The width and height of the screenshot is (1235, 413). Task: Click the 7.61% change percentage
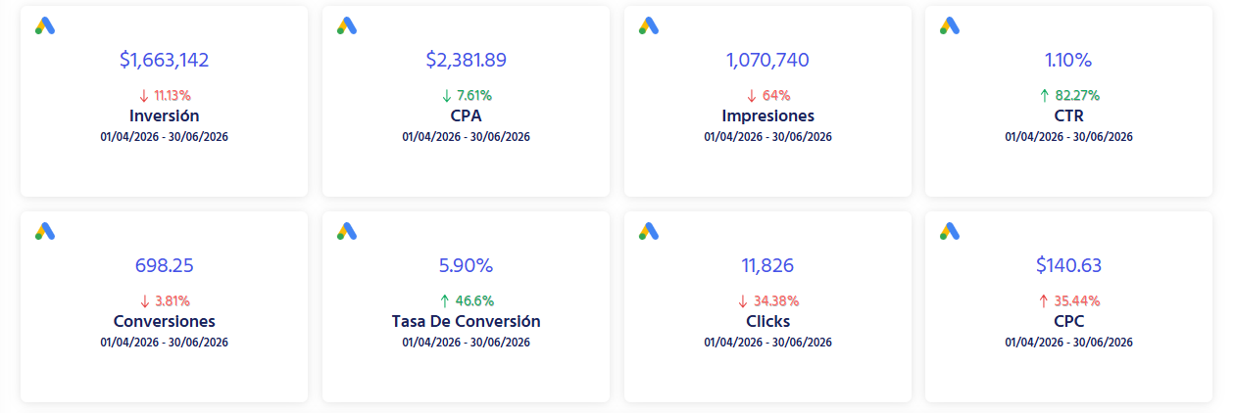[474, 96]
